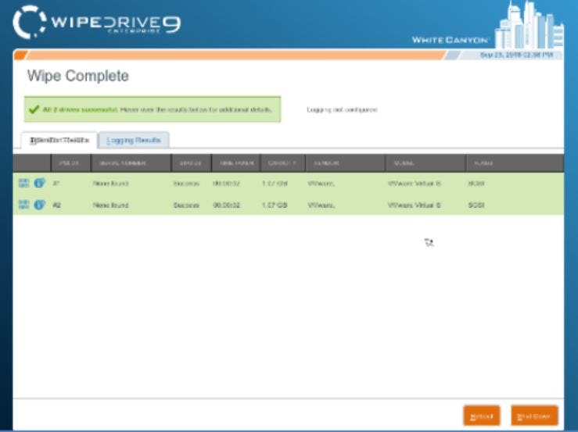
Task: Open the Logging Results tab
Action: point(134,141)
